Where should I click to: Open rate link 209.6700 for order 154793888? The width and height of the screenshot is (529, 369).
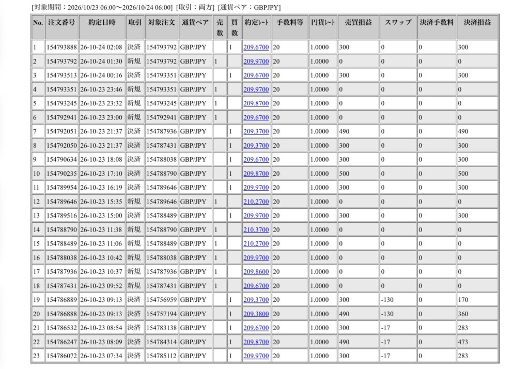[x=256, y=47]
